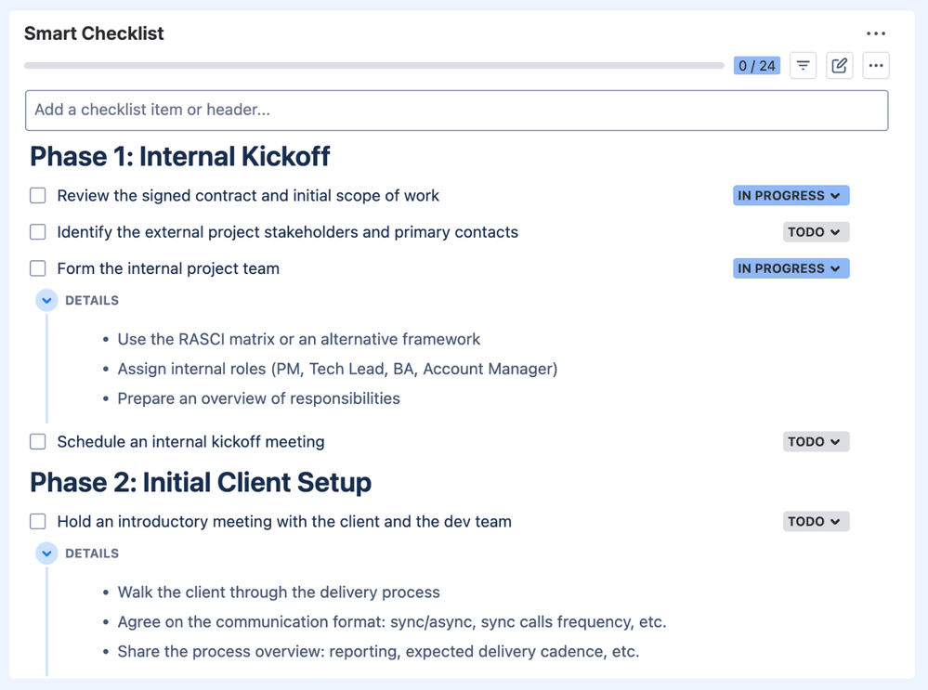Click 'Assign internal roles (PM, Tech Lead, BA, Account Manager)'

coord(337,369)
